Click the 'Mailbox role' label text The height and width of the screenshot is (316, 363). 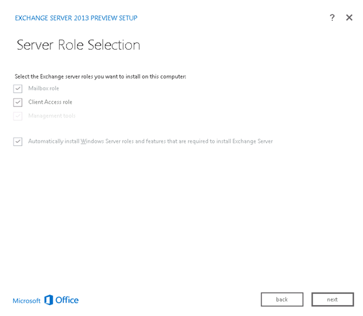tap(43, 89)
